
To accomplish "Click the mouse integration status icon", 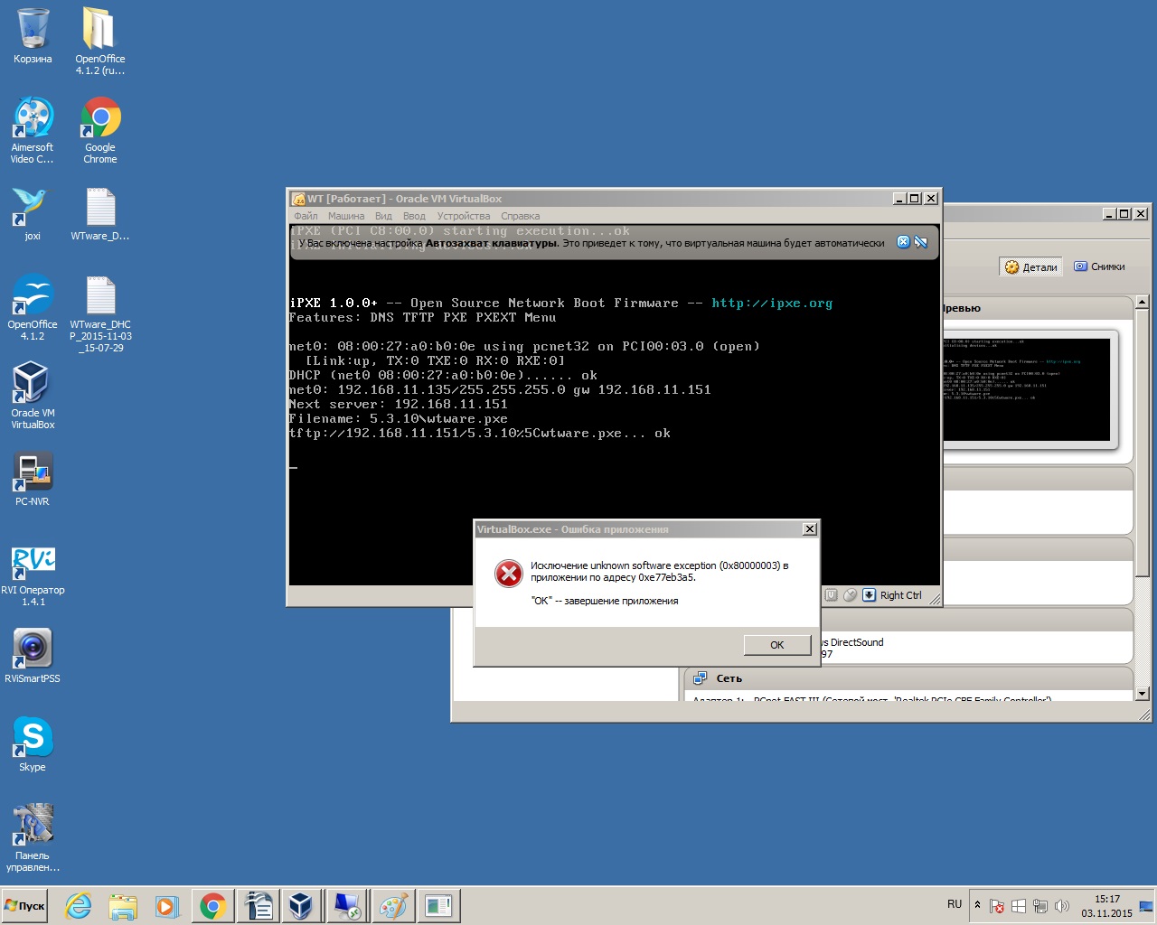I will 850,595.
